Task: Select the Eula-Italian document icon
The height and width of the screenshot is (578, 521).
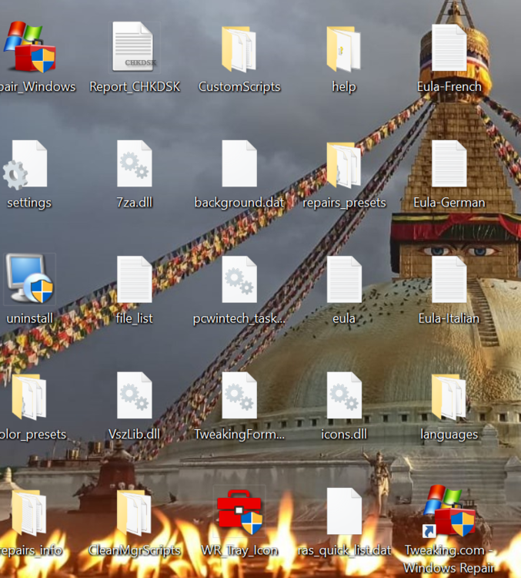Action: tap(449, 279)
